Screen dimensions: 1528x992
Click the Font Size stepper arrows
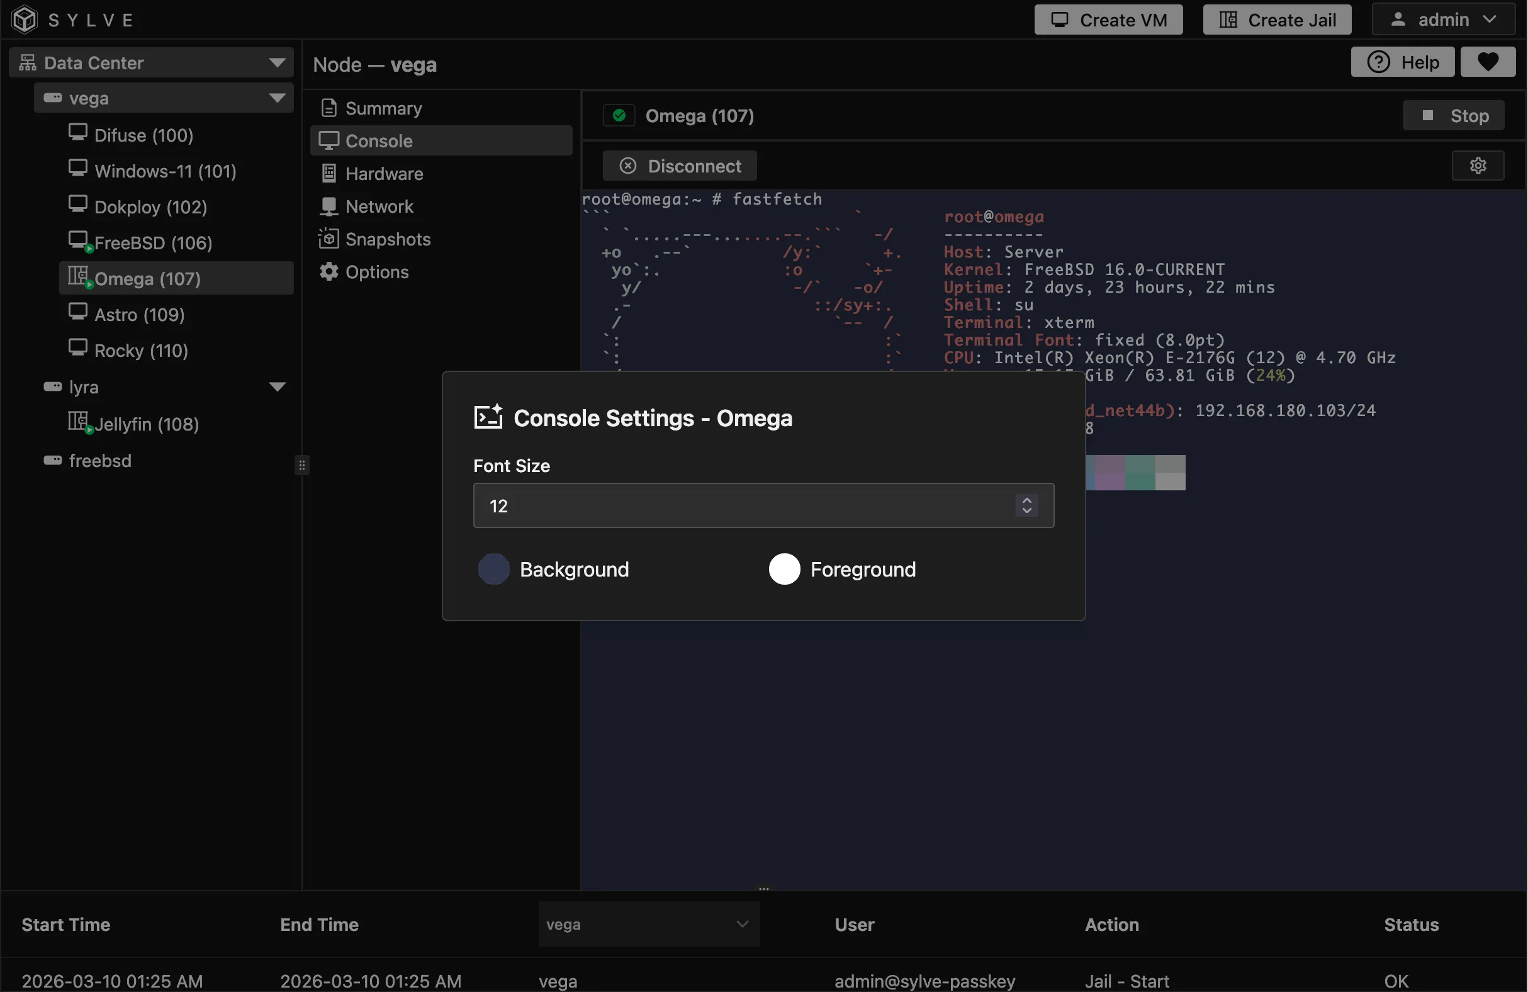(1026, 505)
